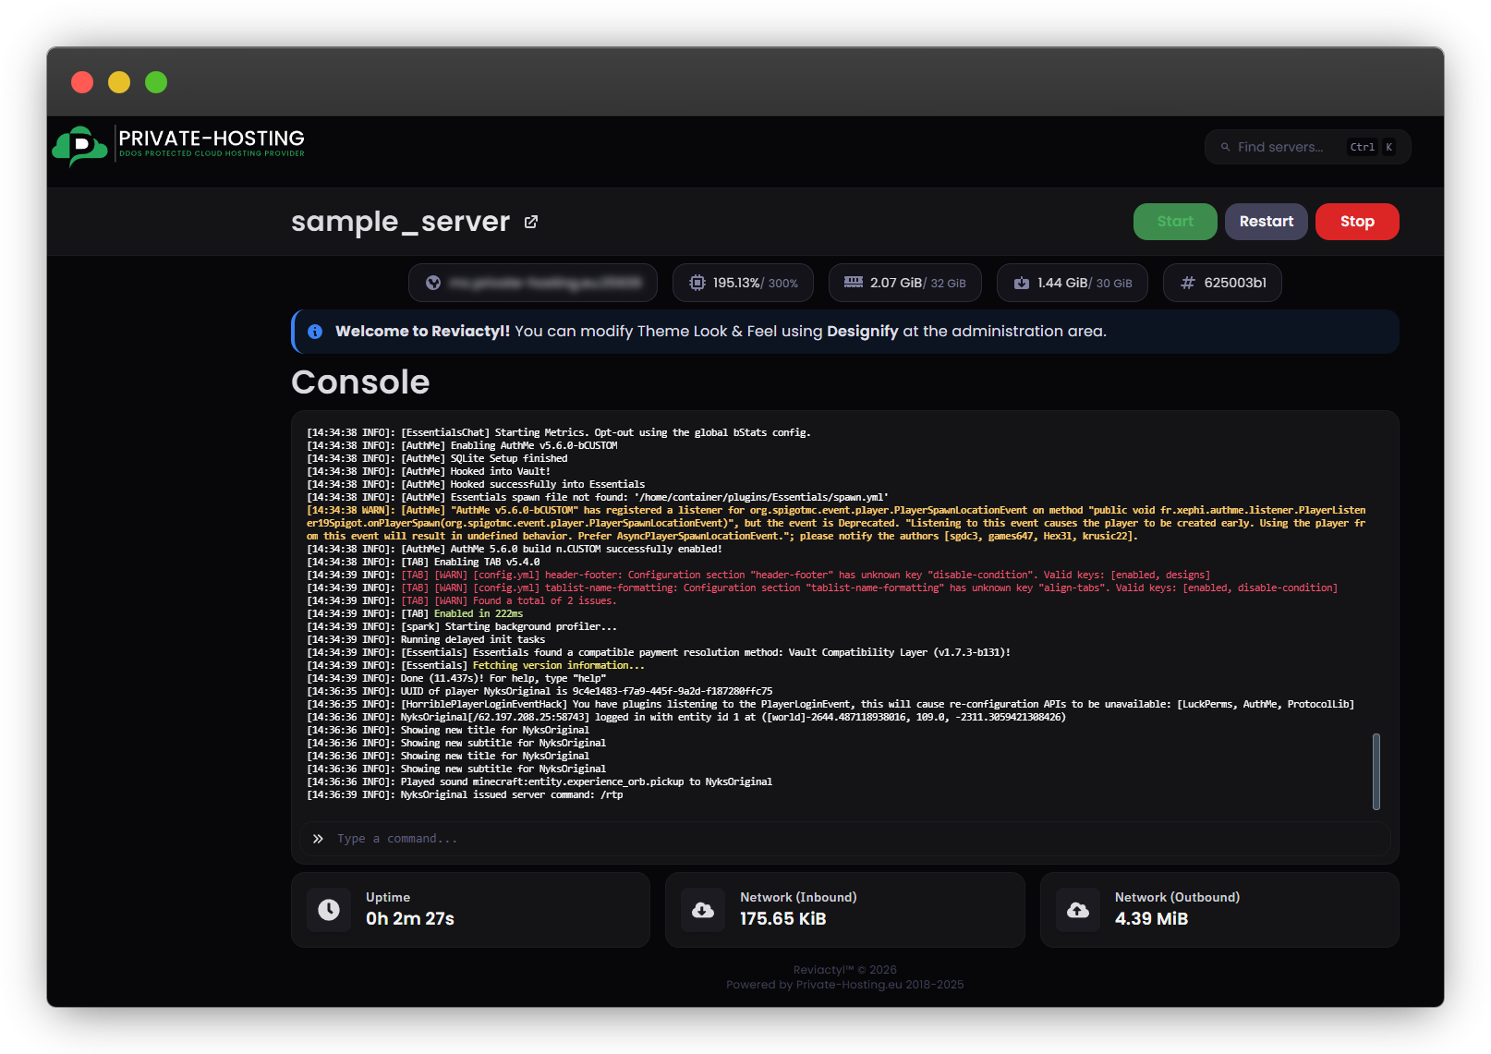
Task: Open sample_server external link icon
Action: point(531,222)
